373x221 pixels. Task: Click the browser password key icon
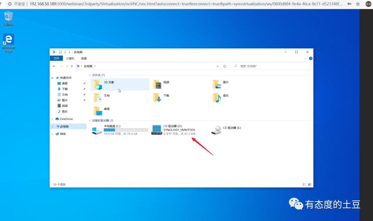349,4
